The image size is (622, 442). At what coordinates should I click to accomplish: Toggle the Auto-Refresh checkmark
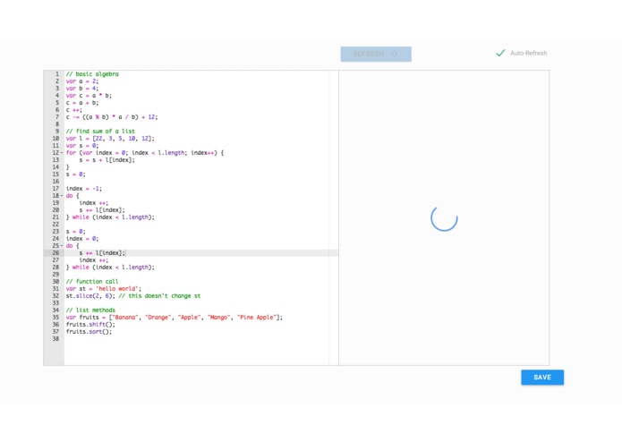(x=500, y=53)
